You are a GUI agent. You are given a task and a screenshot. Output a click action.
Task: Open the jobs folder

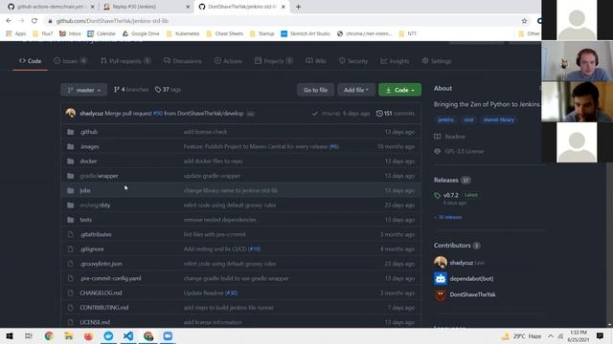click(85, 190)
